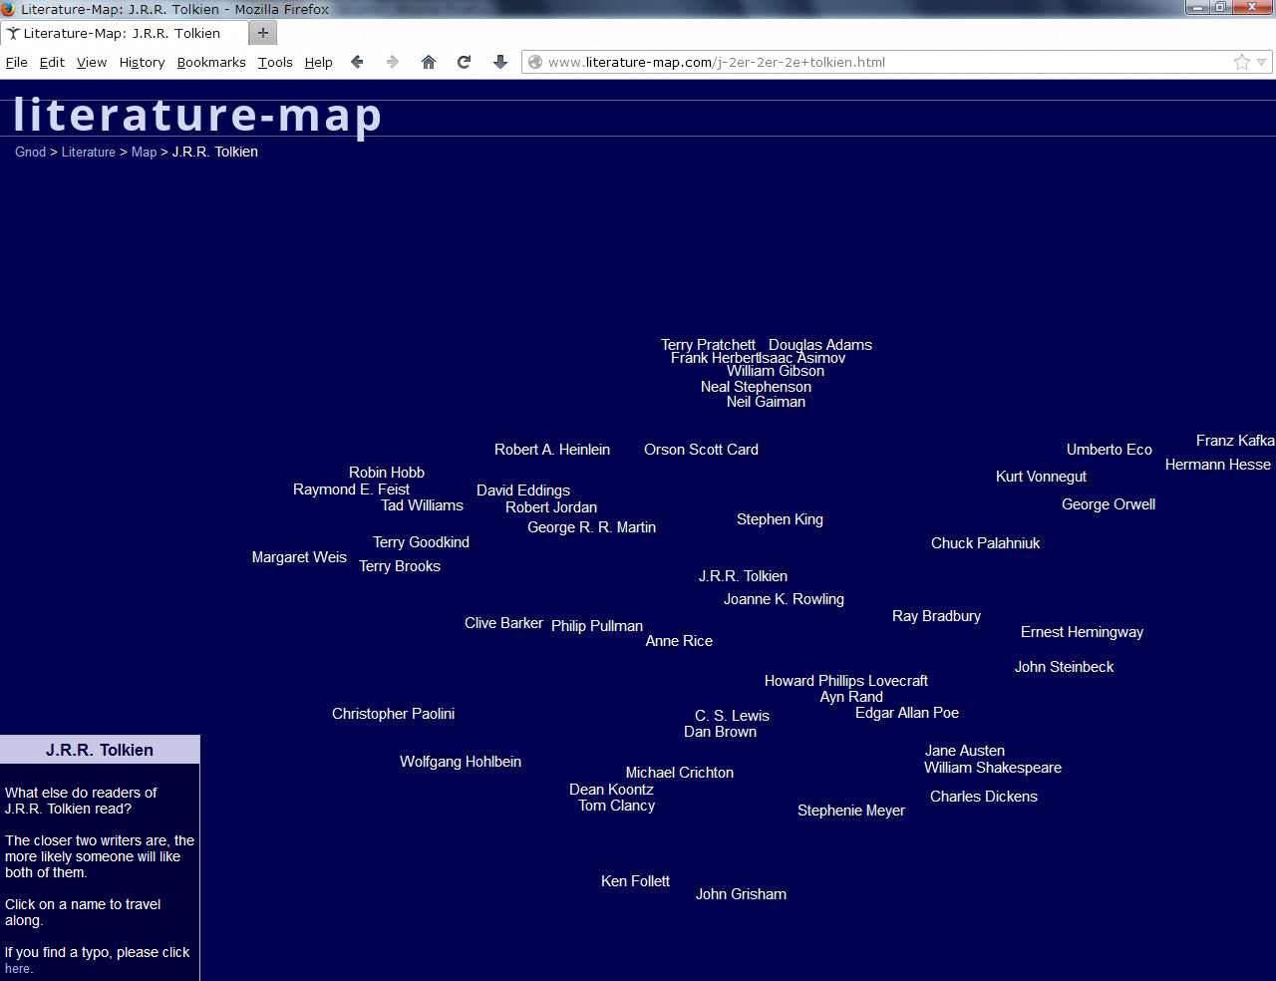
Task: Open the File menu
Action: (x=17, y=62)
